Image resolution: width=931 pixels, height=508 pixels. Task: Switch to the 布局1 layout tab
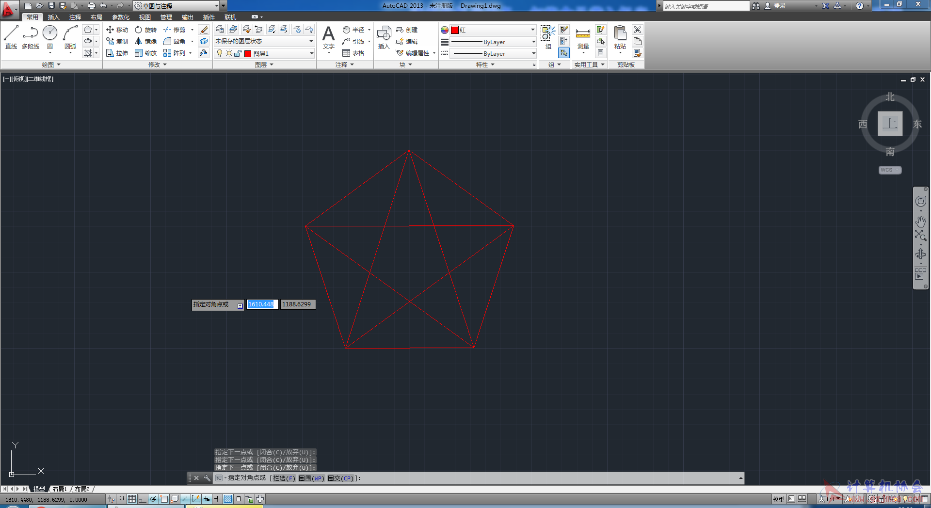click(60, 489)
